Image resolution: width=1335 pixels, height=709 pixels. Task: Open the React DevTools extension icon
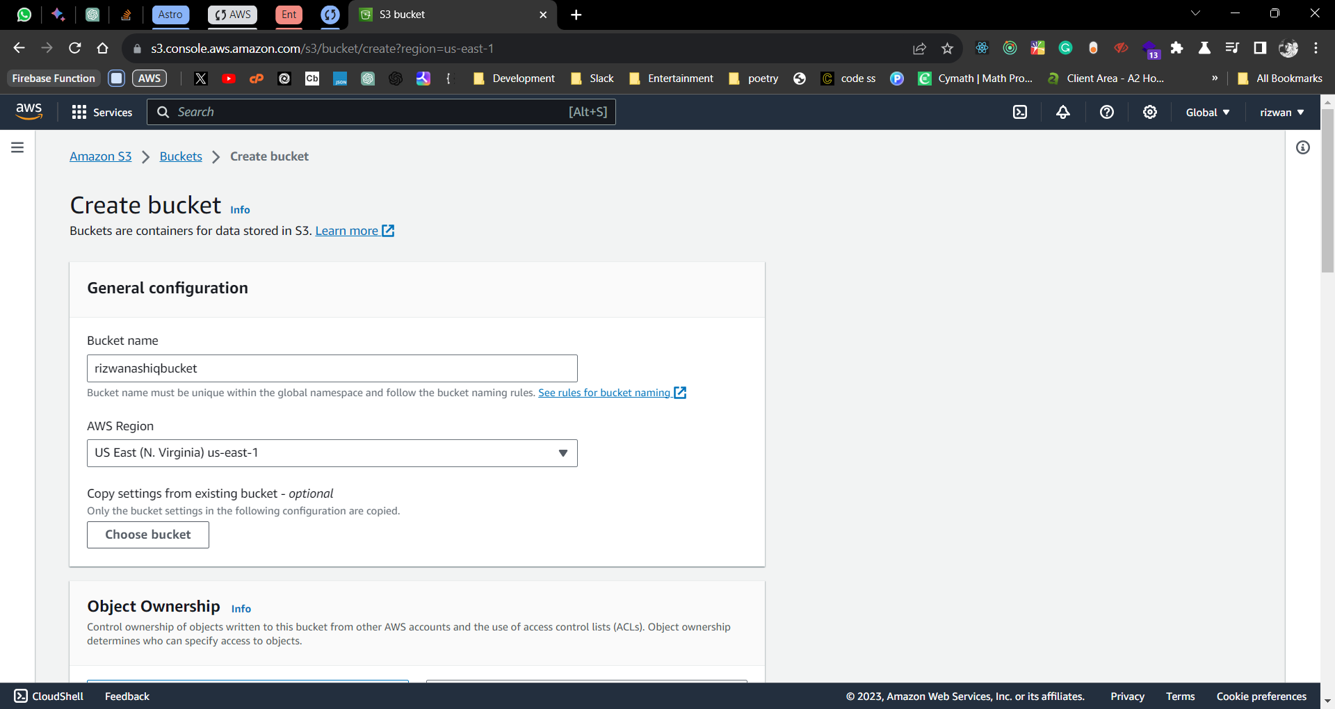pyautogui.click(x=982, y=48)
